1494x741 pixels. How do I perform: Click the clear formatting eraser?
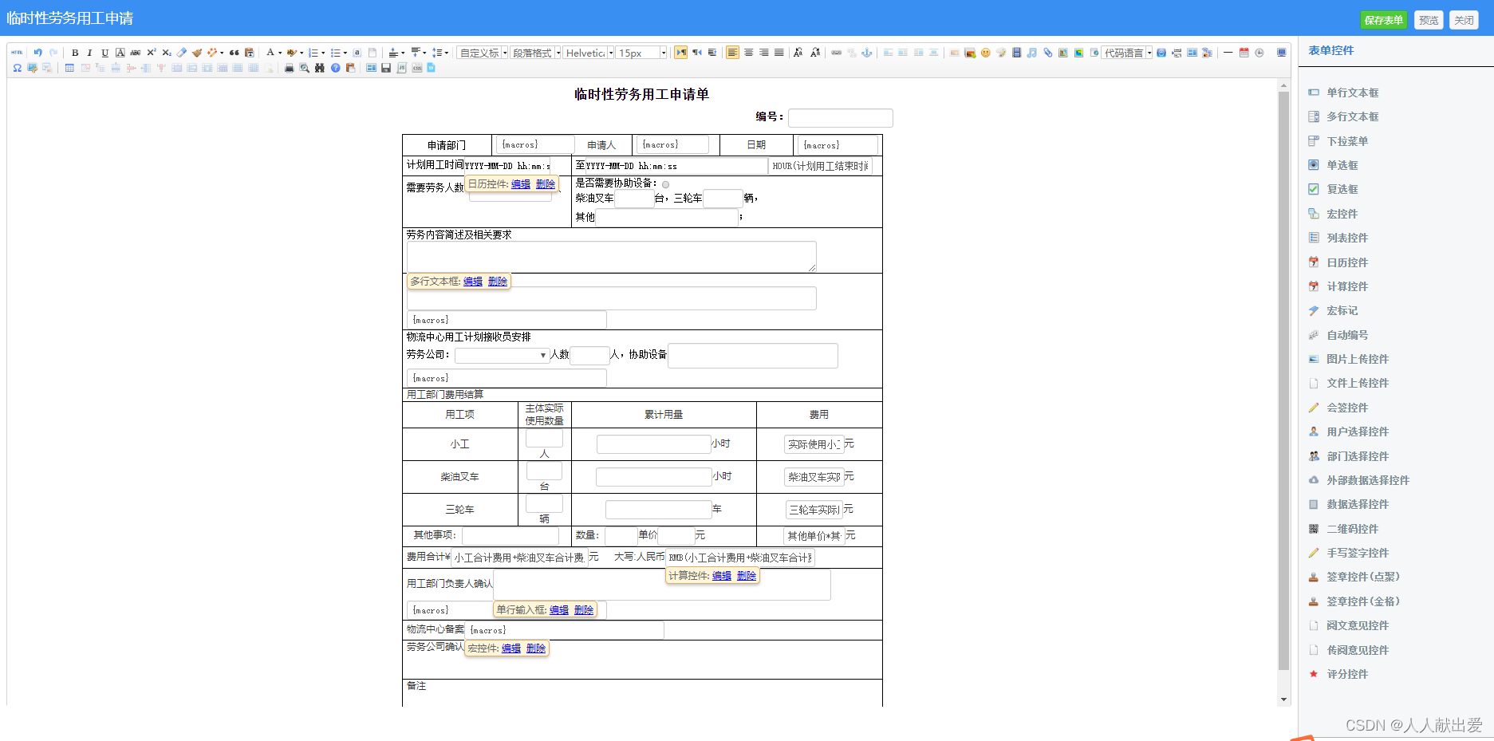[x=181, y=53]
